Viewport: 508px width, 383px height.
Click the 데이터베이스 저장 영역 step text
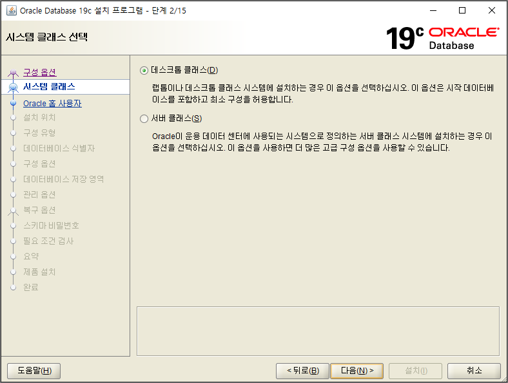point(63,179)
